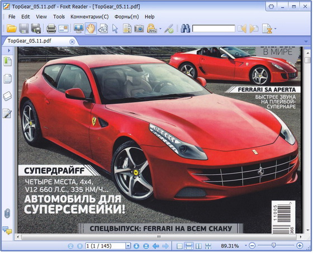Open the page number dropdown
Image resolution: width=313 pixels, height=253 pixels.
click(x=128, y=246)
